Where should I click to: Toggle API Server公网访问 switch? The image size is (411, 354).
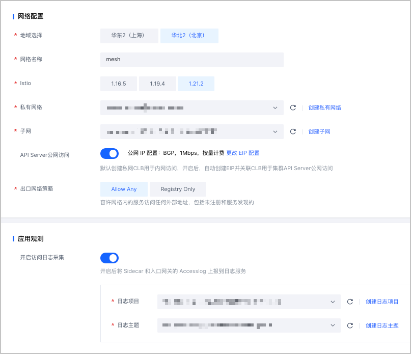109,153
